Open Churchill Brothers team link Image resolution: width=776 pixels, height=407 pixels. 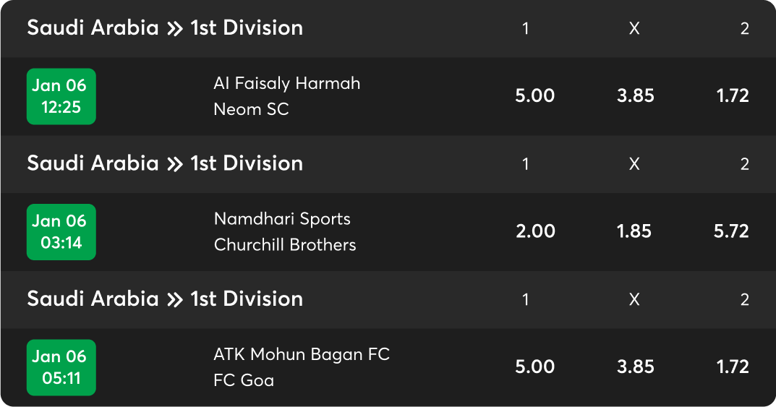[285, 245]
